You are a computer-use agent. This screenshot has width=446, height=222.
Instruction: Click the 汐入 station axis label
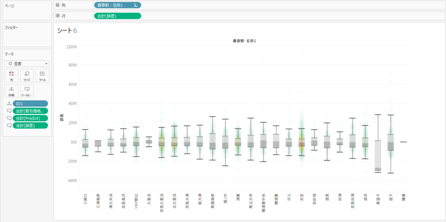pyautogui.click(x=289, y=197)
